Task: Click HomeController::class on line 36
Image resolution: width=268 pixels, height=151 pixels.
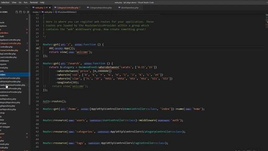Action: tap(140, 109)
